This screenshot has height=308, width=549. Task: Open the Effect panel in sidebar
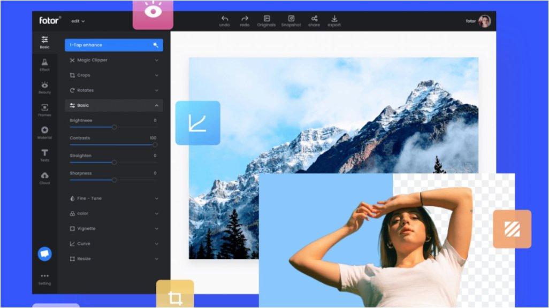(x=44, y=65)
